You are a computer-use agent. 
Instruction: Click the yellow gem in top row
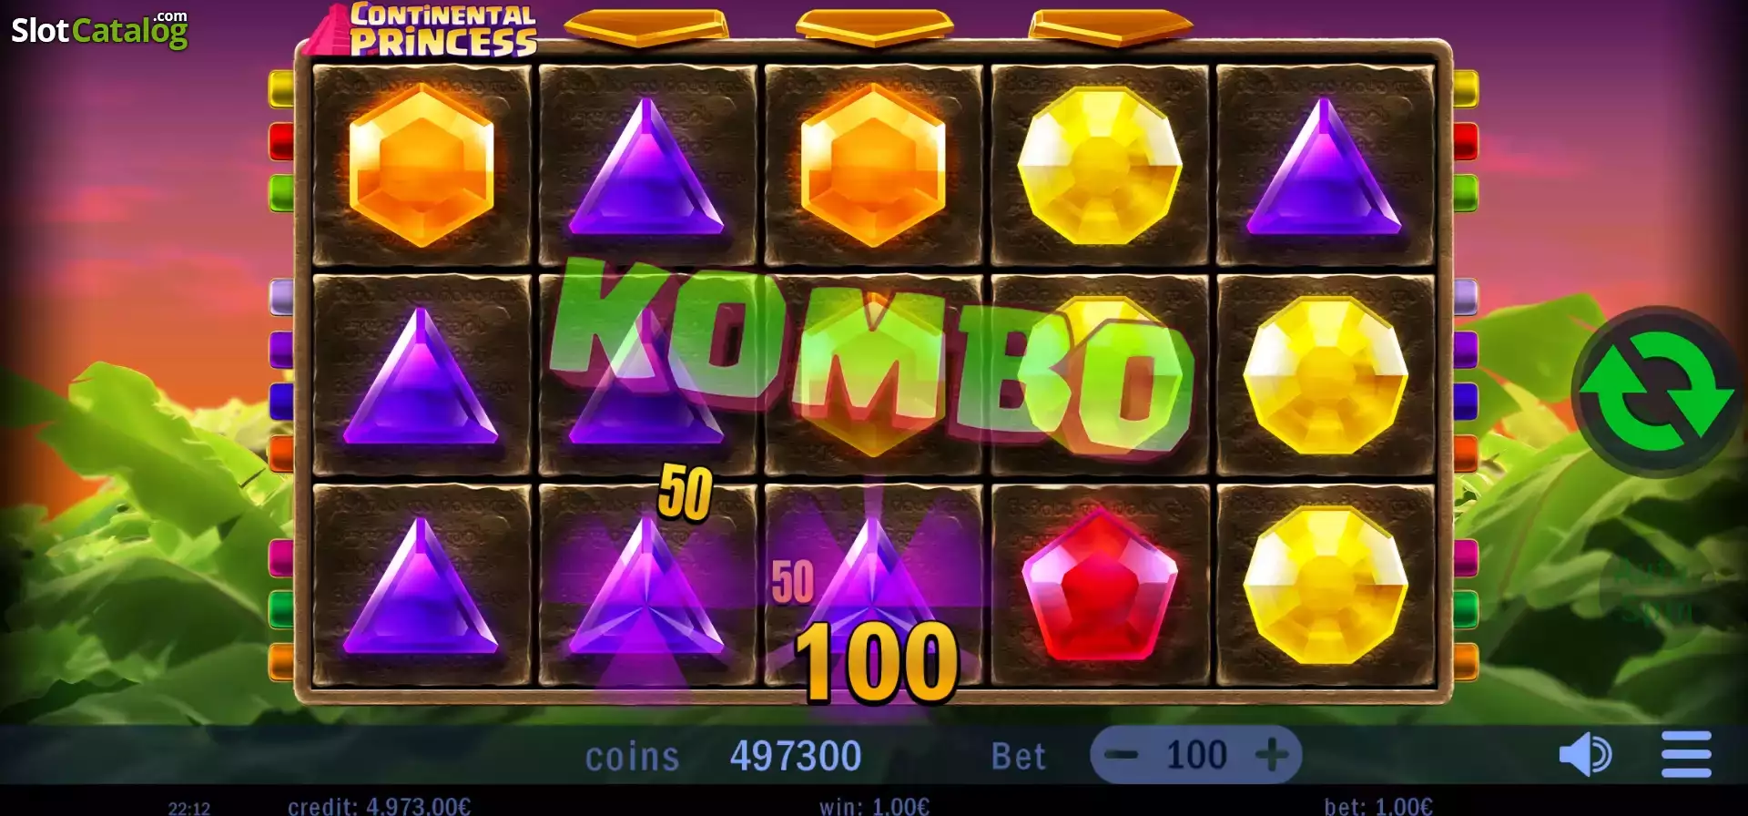point(1100,165)
